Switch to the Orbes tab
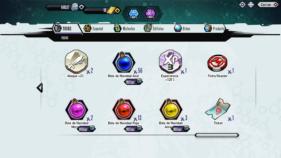Viewport: 281px width, 158px height. pos(182,28)
